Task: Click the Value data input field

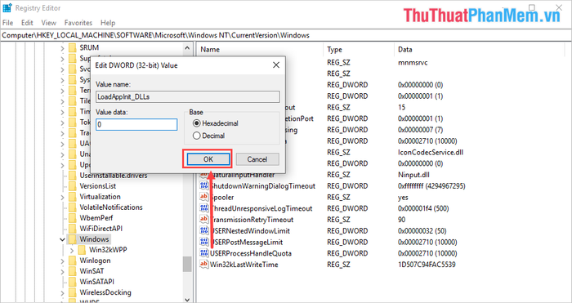Action: [136, 124]
